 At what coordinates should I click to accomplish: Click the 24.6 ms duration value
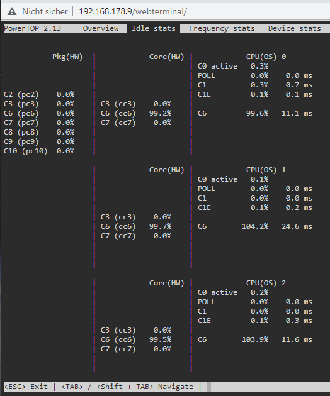click(297, 226)
